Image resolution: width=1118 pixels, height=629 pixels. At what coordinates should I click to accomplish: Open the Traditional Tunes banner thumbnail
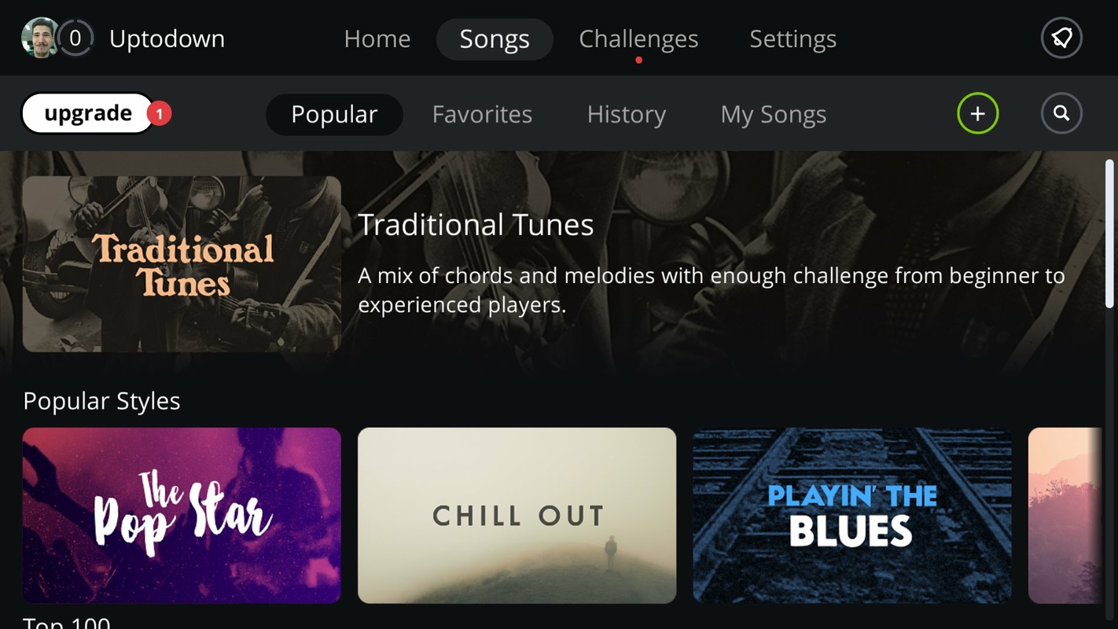[x=182, y=263]
